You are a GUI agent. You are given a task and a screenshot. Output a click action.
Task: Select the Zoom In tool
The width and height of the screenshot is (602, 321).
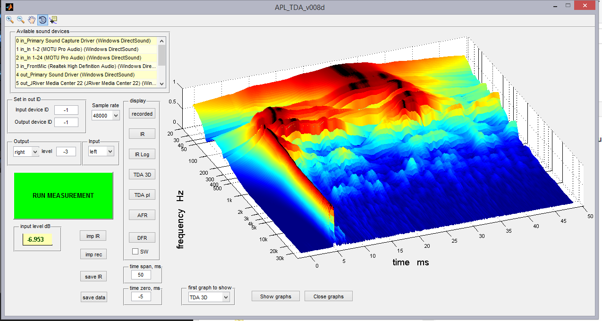(x=10, y=20)
